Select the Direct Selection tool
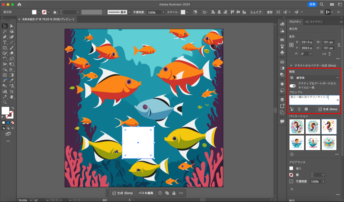344x202 pixels. 12,26
